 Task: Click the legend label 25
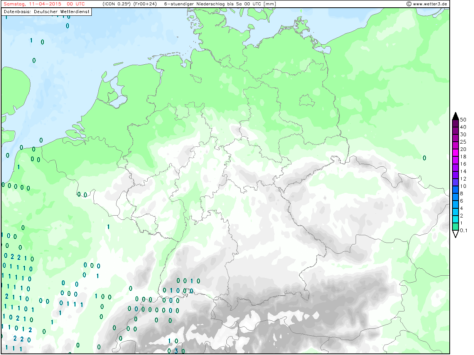click(463, 142)
